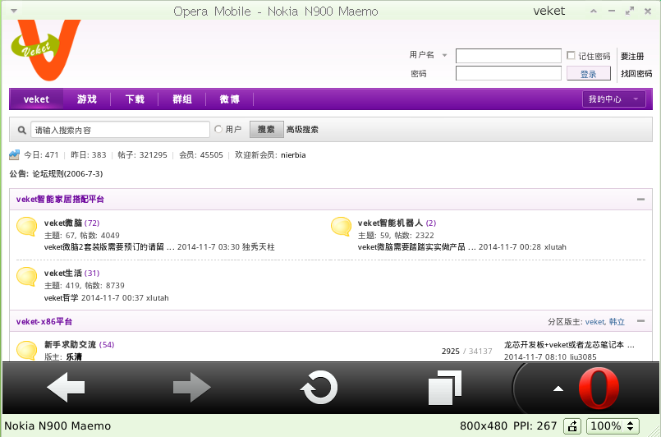Open veket智能家居搭配平台 category title

tap(60, 199)
